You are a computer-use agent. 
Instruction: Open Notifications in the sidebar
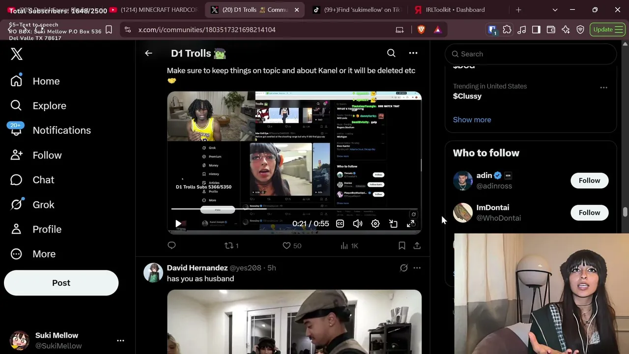51,130
